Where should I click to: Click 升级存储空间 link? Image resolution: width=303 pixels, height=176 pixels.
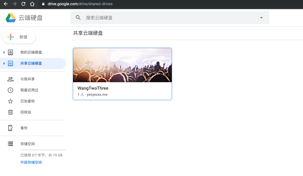point(31,162)
